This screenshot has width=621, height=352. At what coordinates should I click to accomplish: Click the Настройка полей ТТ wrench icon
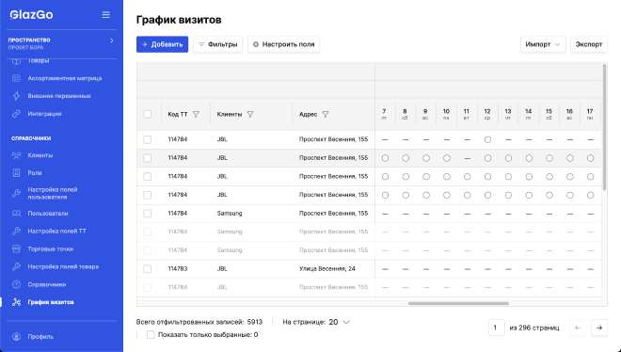click(x=16, y=231)
